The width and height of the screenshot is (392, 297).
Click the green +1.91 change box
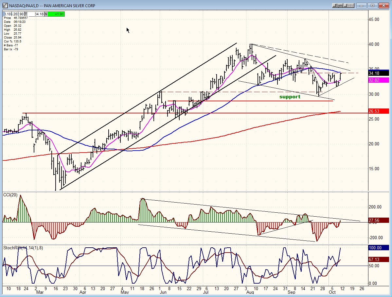click(56, 14)
